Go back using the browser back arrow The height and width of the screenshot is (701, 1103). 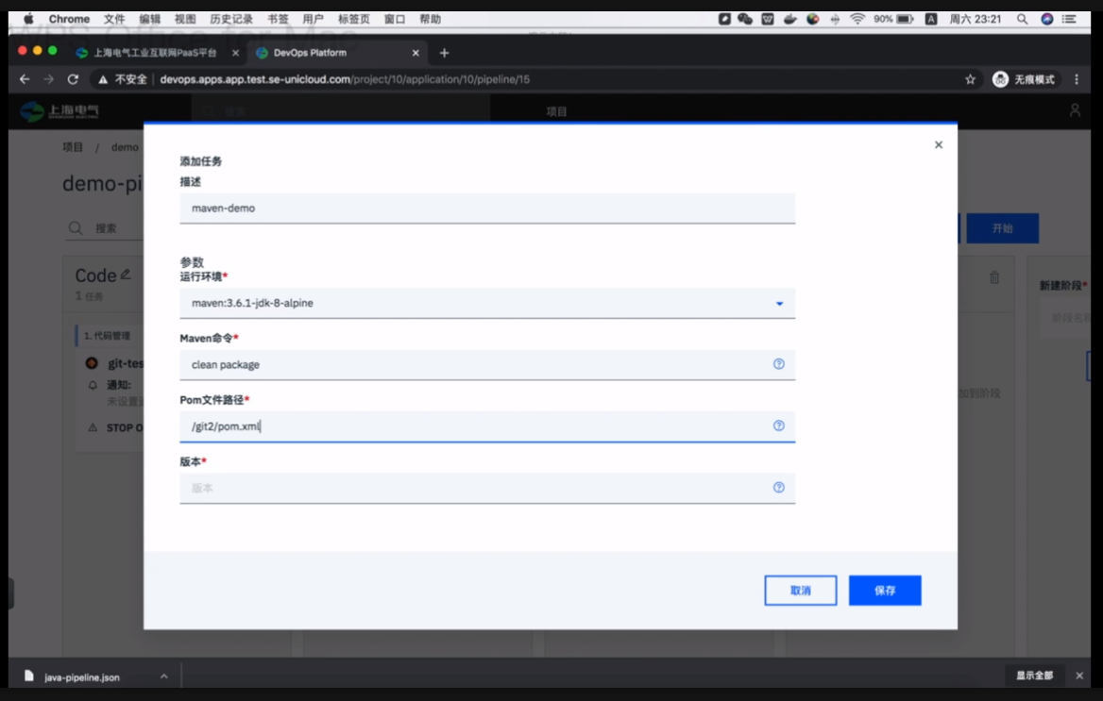(x=25, y=80)
